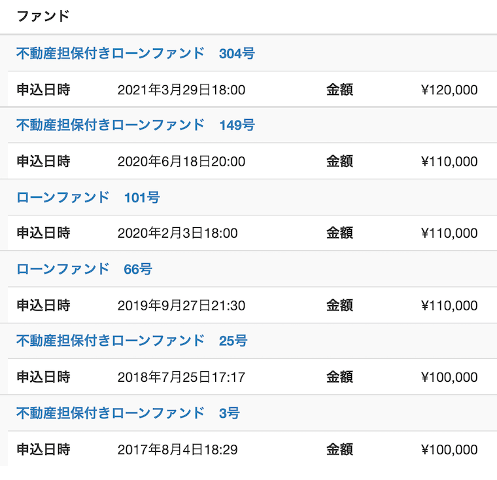Viewport: 497px width, 480px height.
Task: Click the ローンファンド 101号 link
Action: coord(88,197)
